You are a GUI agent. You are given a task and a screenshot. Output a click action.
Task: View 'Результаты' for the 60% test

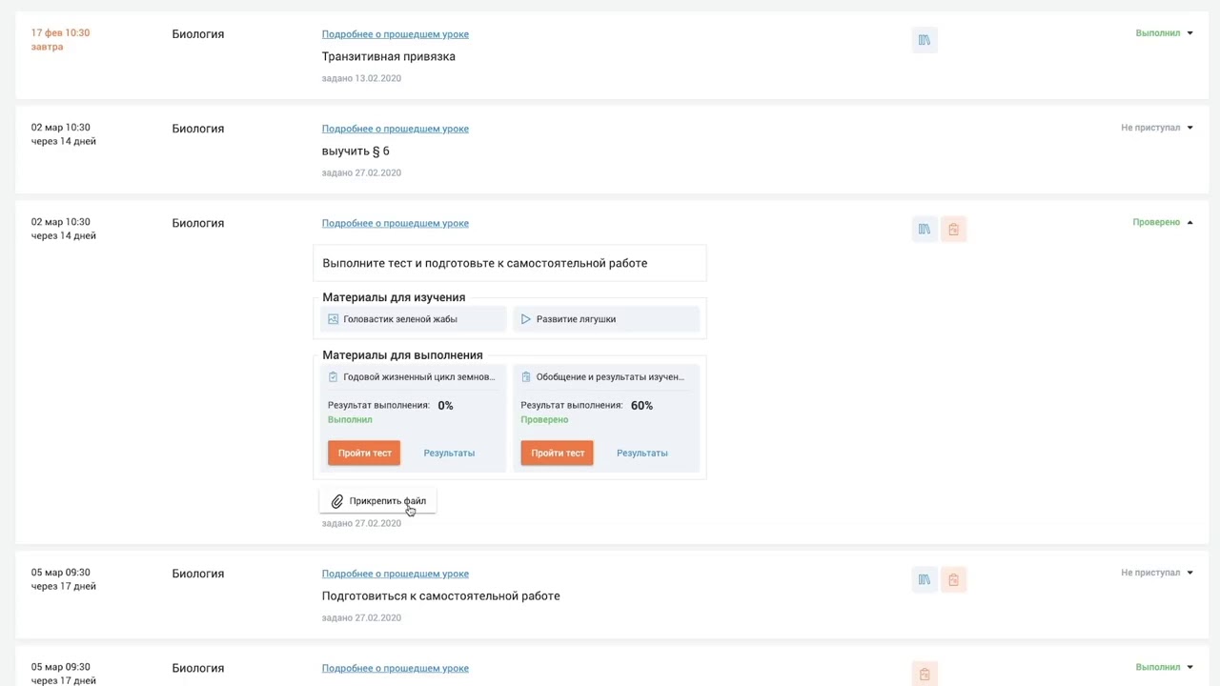[641, 453]
